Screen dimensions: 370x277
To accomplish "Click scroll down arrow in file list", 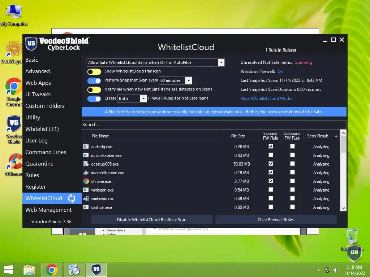I will (x=343, y=208).
